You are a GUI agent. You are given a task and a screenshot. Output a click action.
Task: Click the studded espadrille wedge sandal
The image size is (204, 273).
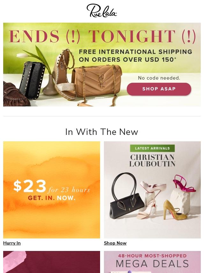[x=64, y=75]
